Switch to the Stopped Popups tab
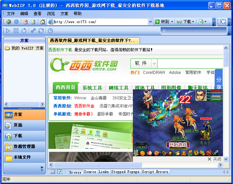Image resolution: width=233 pixels, height=184 pixels. point(125,172)
